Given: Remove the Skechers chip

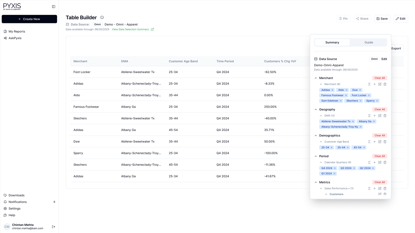Looking at the screenshot, I should click(361, 101).
